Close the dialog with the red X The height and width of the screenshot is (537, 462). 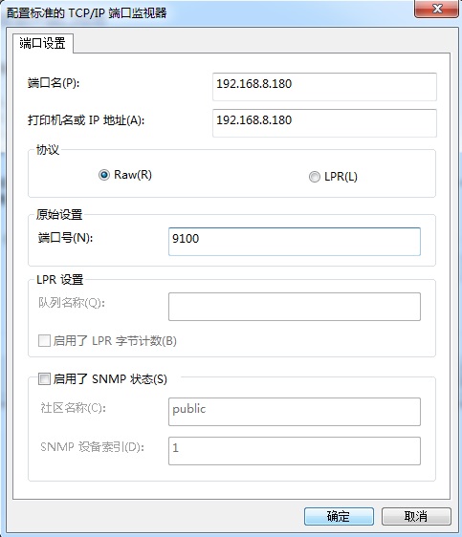(436, 9)
